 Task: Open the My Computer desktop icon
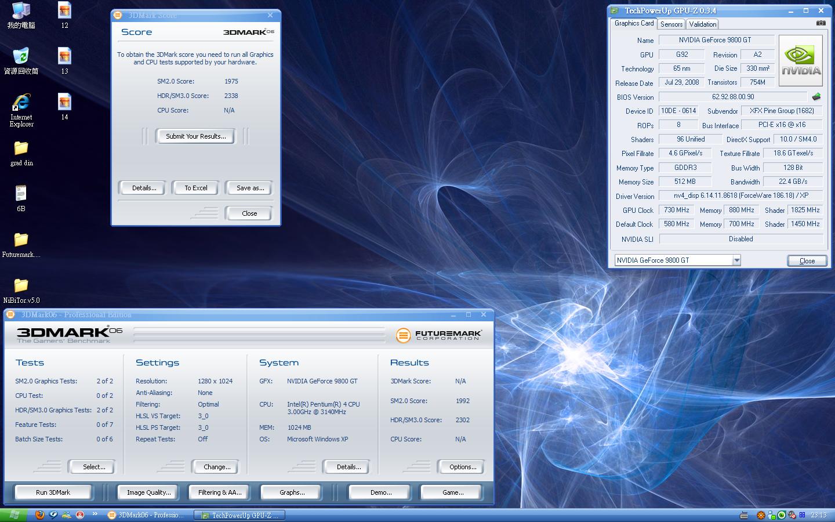click(x=21, y=16)
